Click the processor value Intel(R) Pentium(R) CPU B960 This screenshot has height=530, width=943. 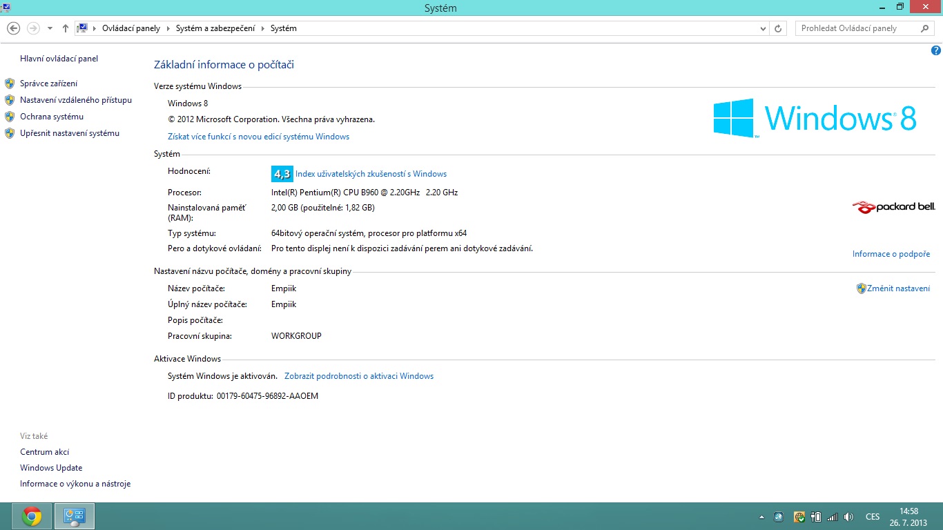click(x=364, y=193)
